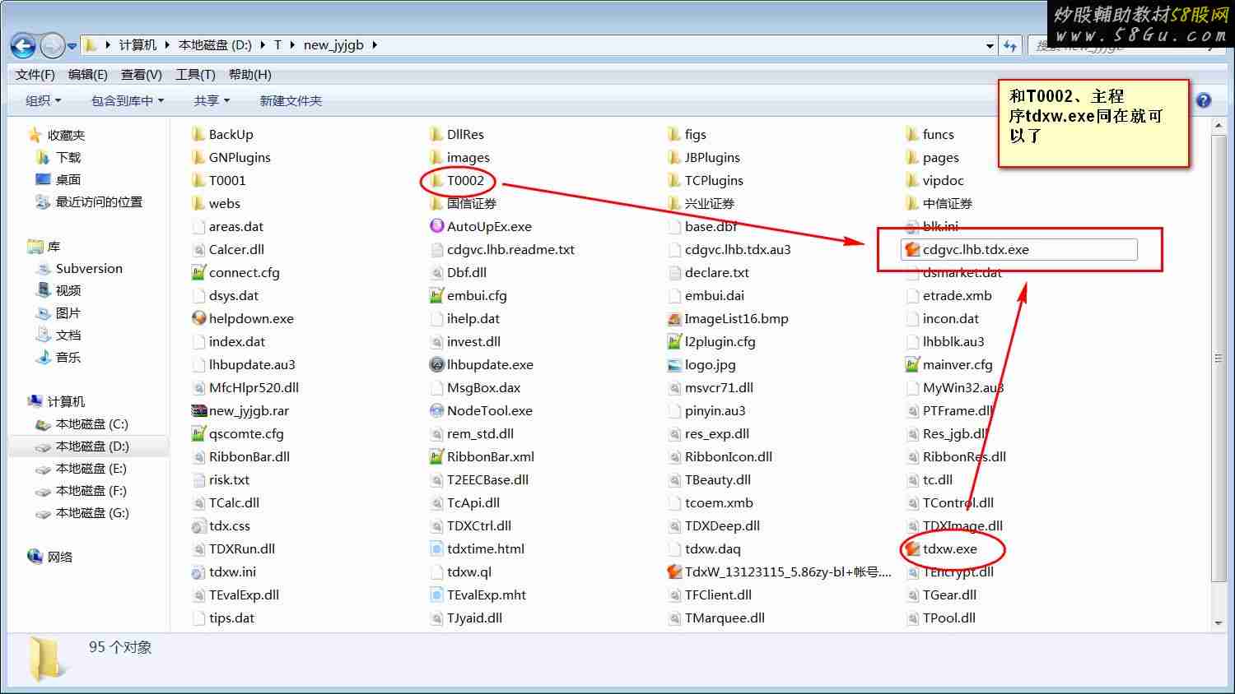Select the TdxW_13123115 exe file icon
This screenshot has height=694, width=1235.
pos(674,571)
